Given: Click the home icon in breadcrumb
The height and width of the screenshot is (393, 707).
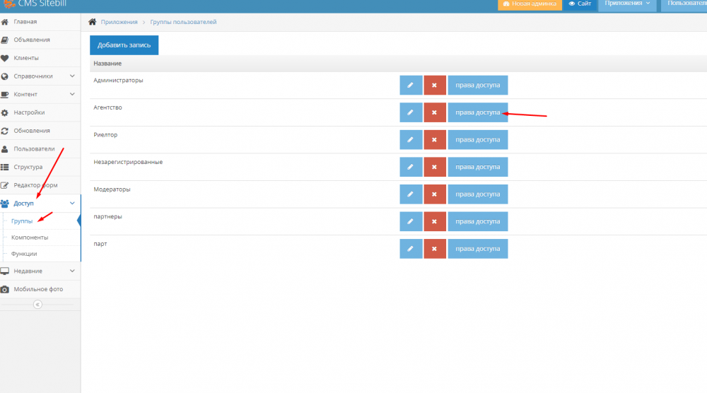Looking at the screenshot, I should point(92,22).
